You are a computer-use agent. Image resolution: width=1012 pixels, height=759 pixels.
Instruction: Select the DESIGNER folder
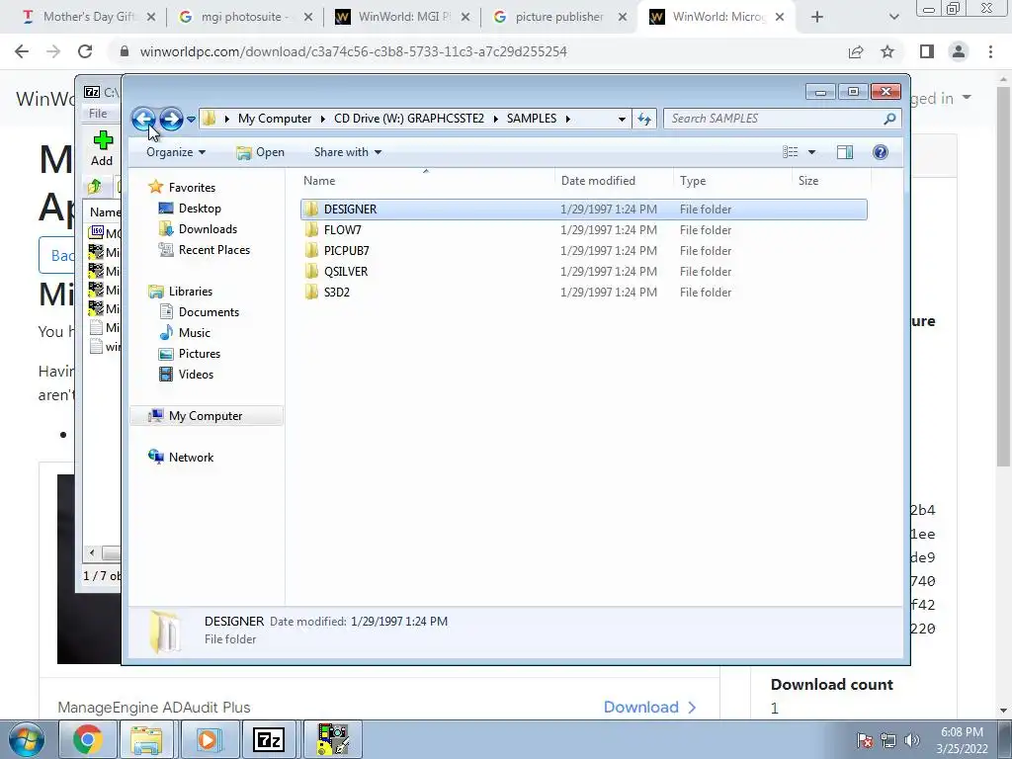(583, 210)
